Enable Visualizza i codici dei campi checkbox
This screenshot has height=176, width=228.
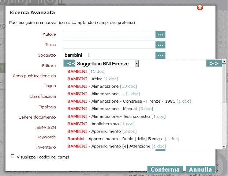(x=13, y=156)
